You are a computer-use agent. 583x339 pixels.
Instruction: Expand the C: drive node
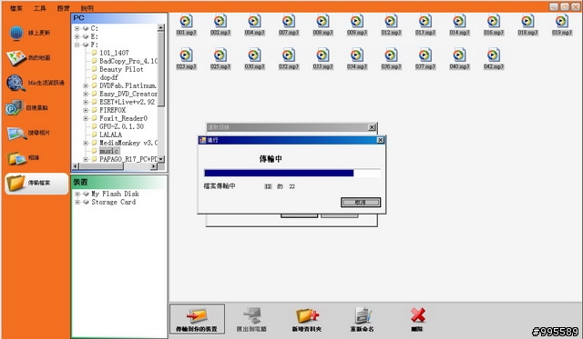(77, 28)
